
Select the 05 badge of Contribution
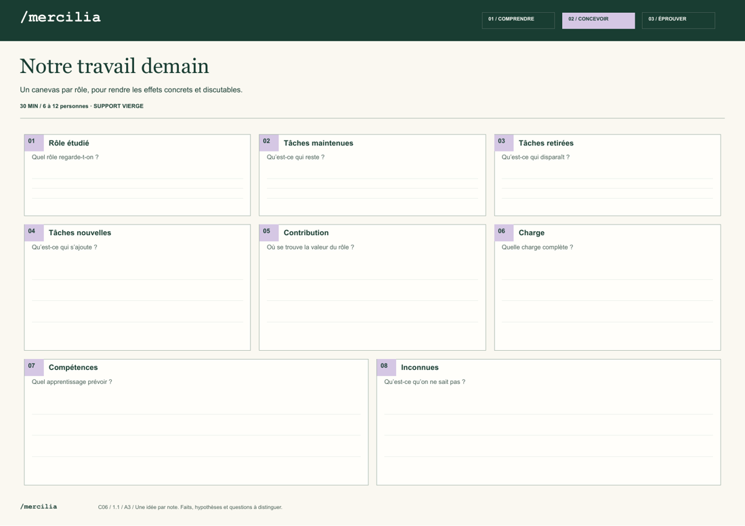(269, 233)
